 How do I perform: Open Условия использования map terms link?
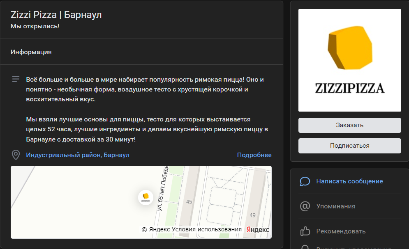[207, 229]
